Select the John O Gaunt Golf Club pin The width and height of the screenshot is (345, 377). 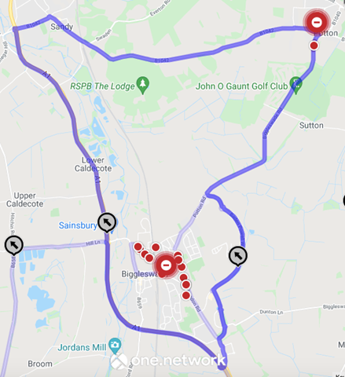(x=296, y=85)
